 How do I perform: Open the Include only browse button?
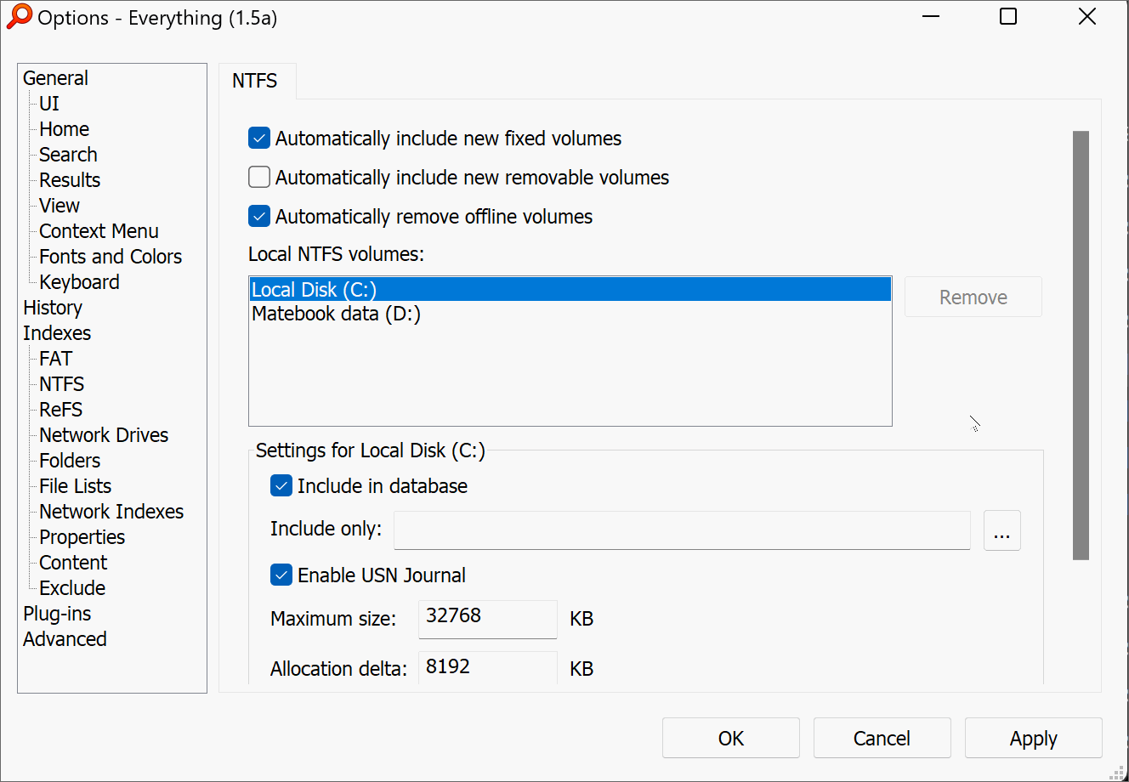pos(1002,530)
